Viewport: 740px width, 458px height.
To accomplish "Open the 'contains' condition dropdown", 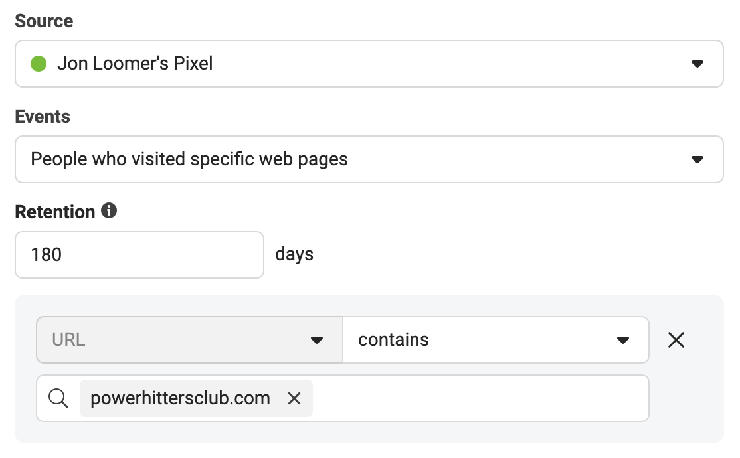I will click(x=496, y=340).
